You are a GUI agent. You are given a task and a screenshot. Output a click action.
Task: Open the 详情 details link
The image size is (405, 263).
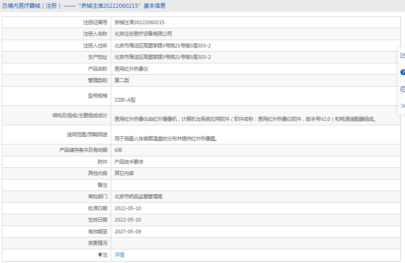[119, 255]
